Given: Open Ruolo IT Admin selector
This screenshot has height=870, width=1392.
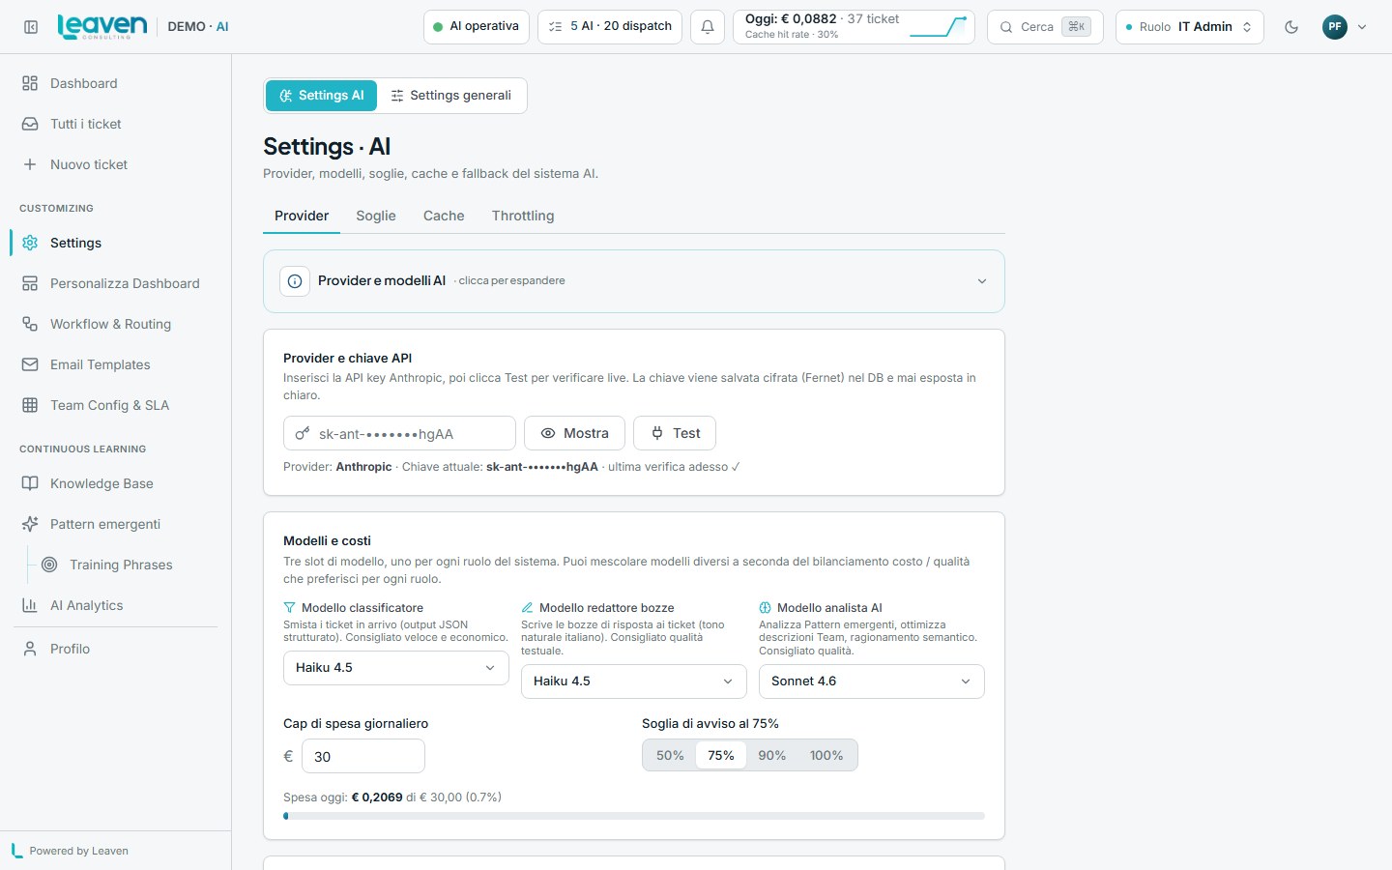Looking at the screenshot, I should click(x=1190, y=27).
